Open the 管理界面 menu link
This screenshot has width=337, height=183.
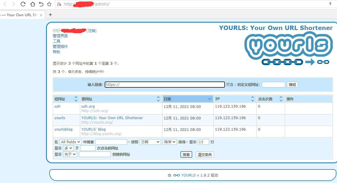[60, 36]
